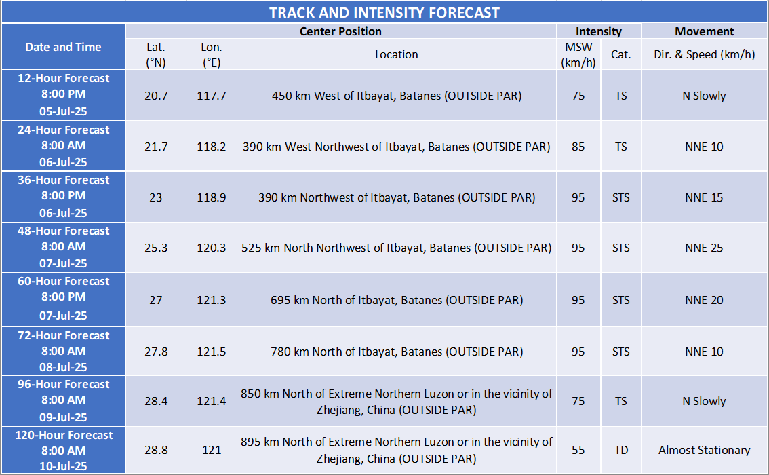Click '780 km North of Itbayat' location
Viewport: 769px width, 475px height.
(x=396, y=351)
